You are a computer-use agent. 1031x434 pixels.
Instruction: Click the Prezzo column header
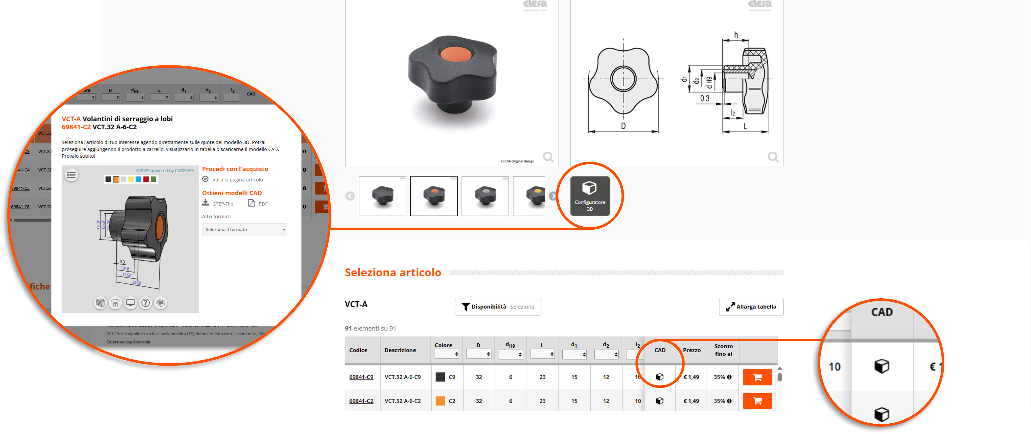click(x=692, y=350)
